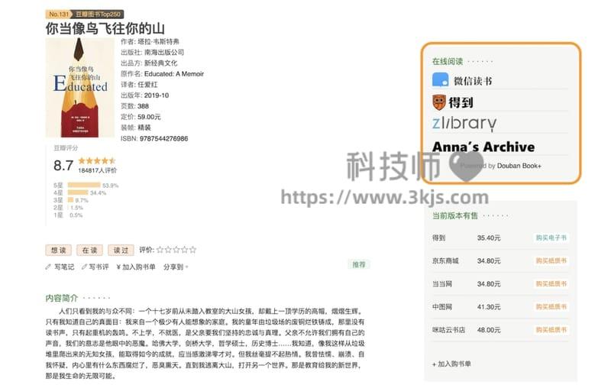
Task: Rate the book four stars
Action: (x=184, y=250)
